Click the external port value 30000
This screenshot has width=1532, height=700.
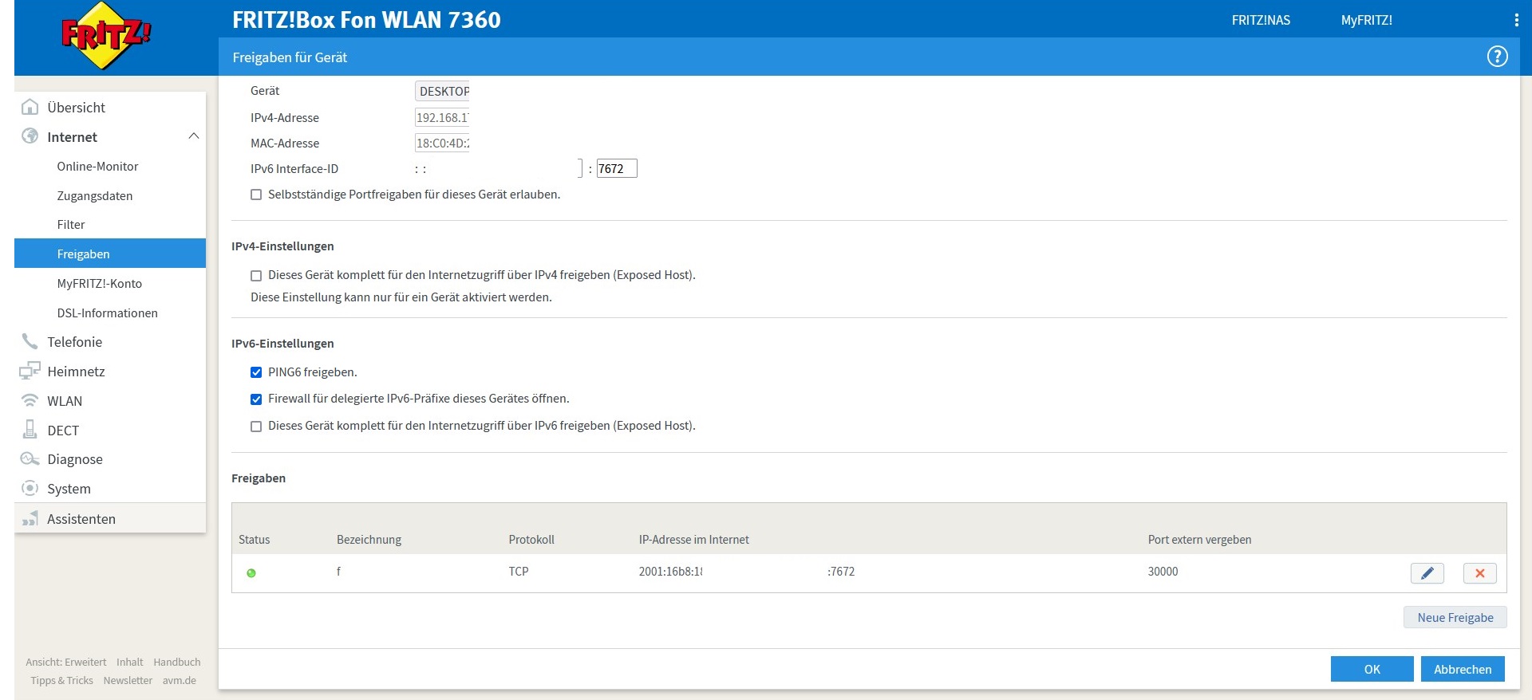click(1163, 572)
